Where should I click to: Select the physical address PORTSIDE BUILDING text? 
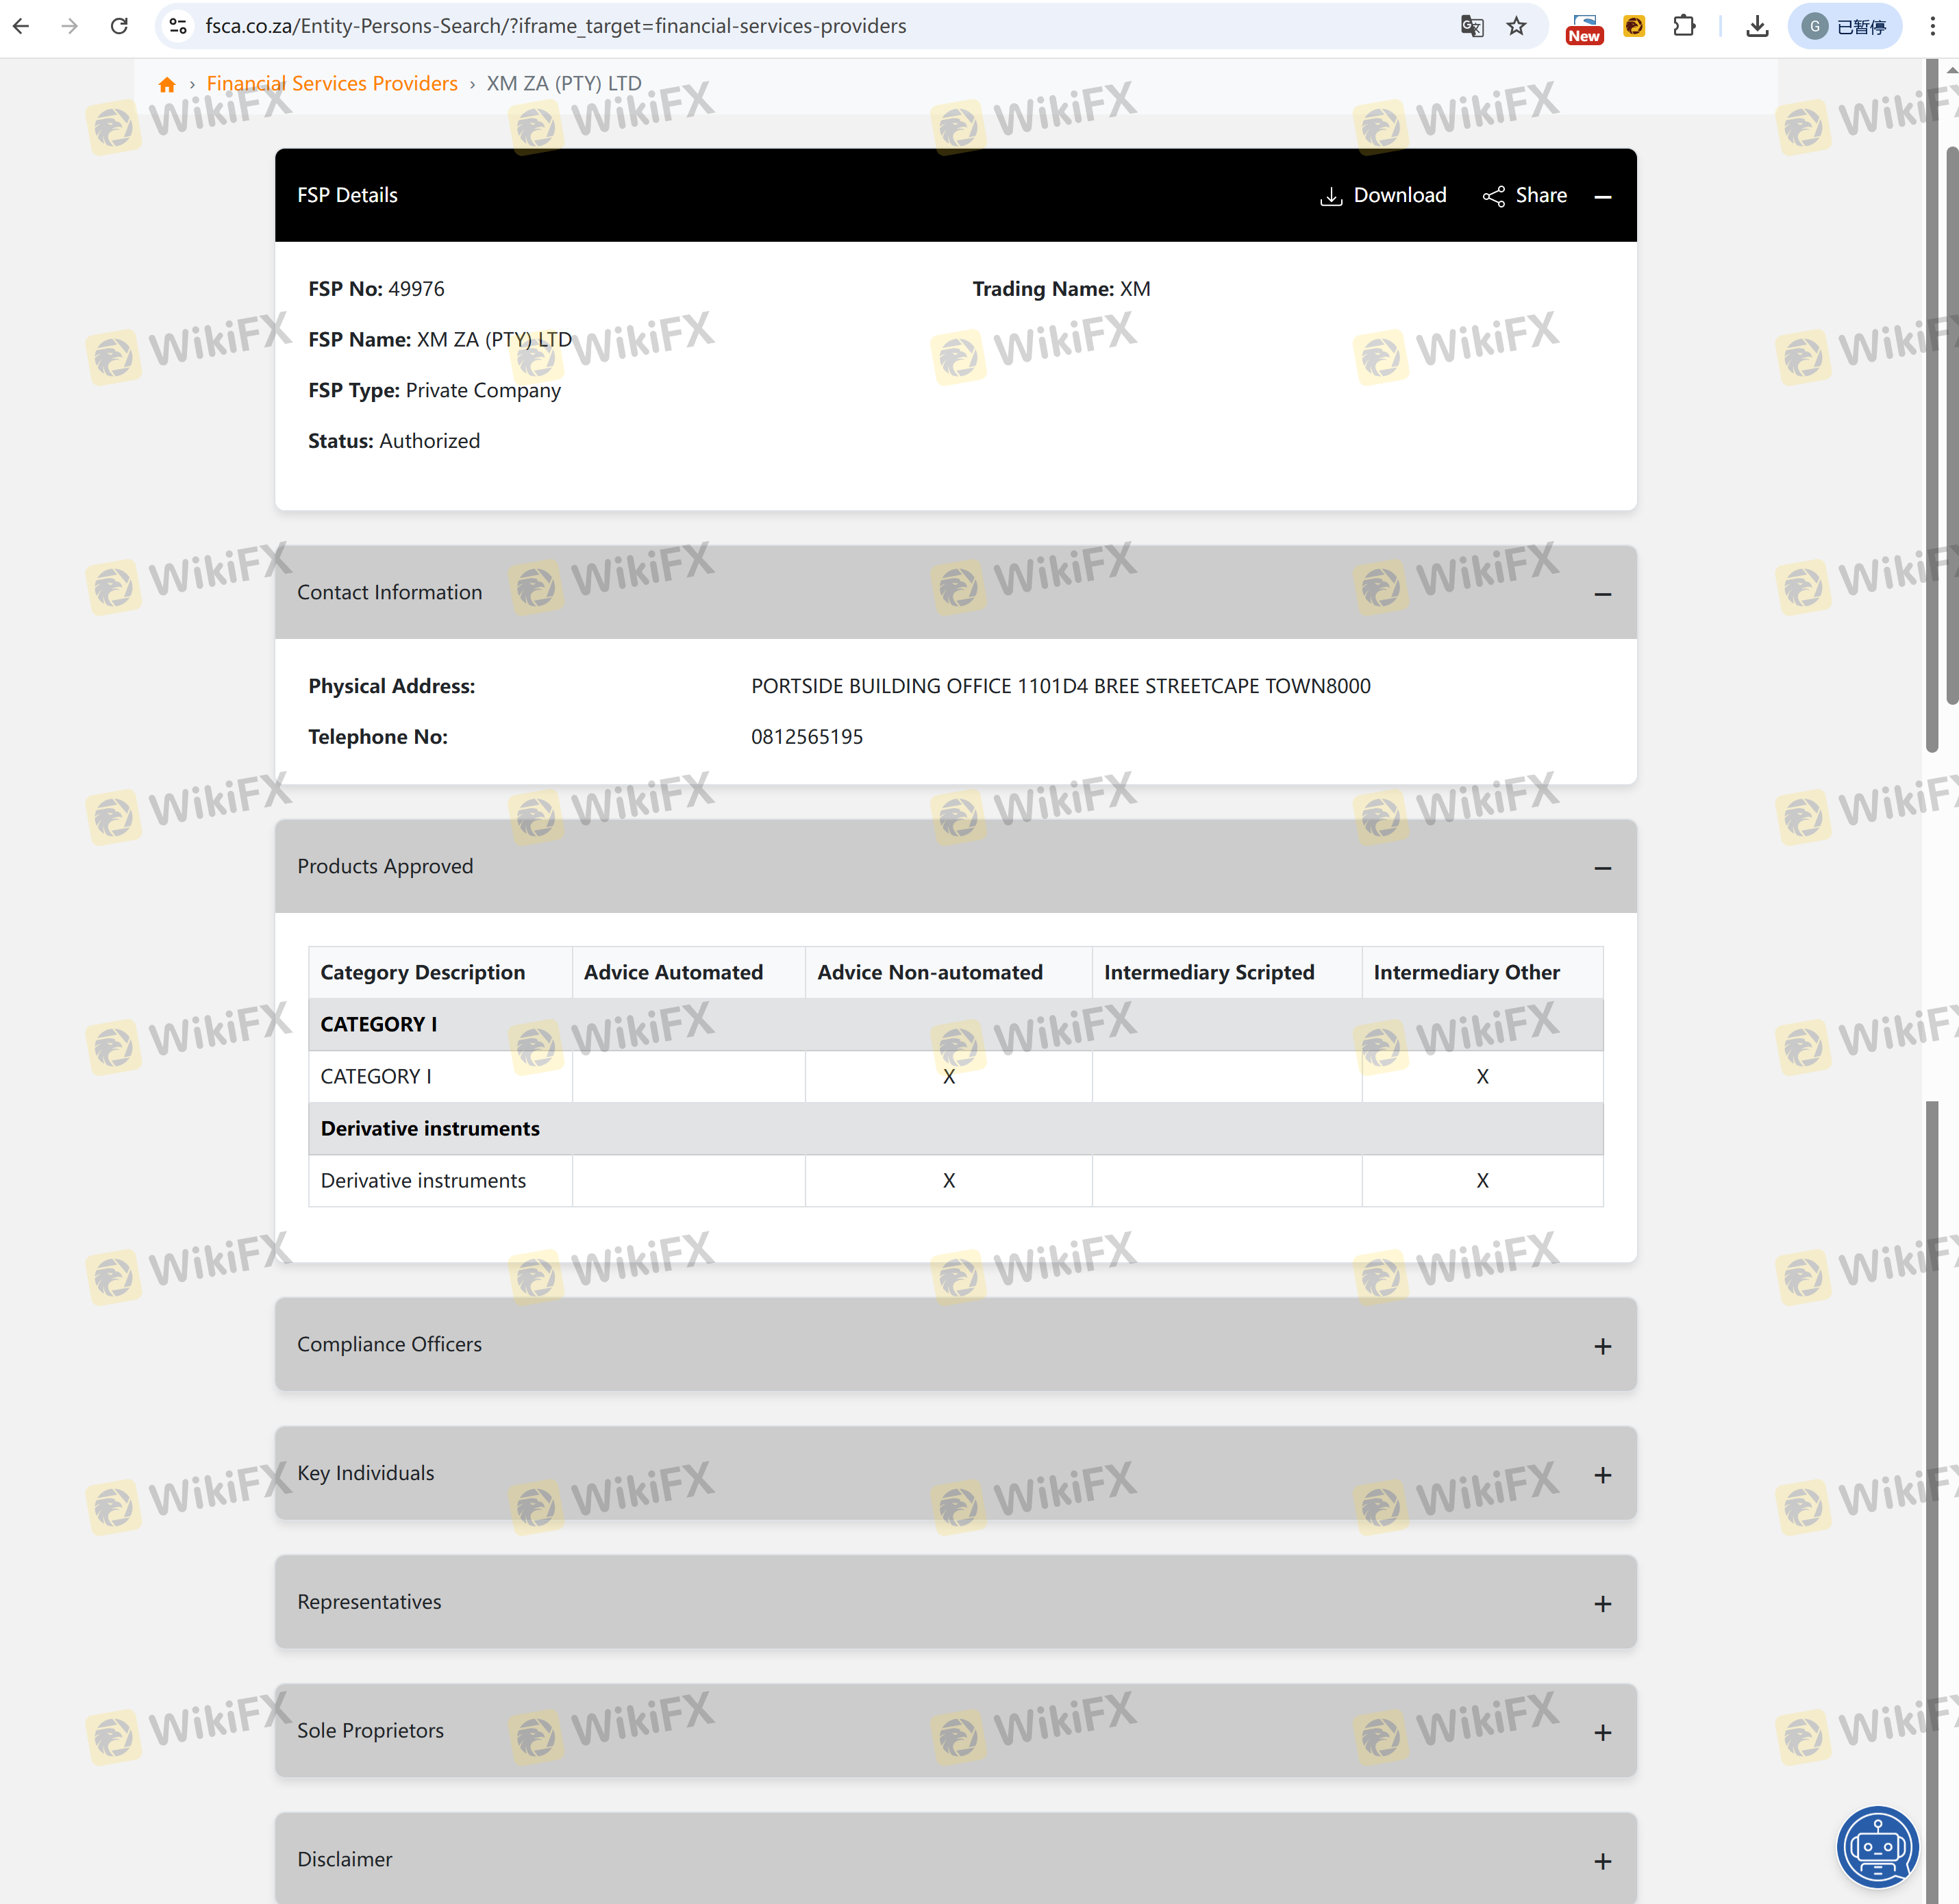(1061, 686)
